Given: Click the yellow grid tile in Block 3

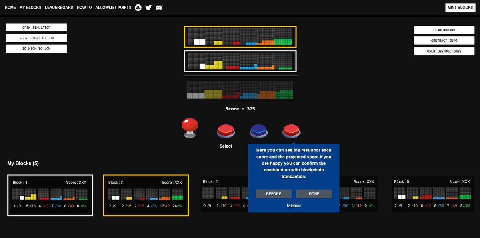Looking at the screenshot, I should [126, 194].
